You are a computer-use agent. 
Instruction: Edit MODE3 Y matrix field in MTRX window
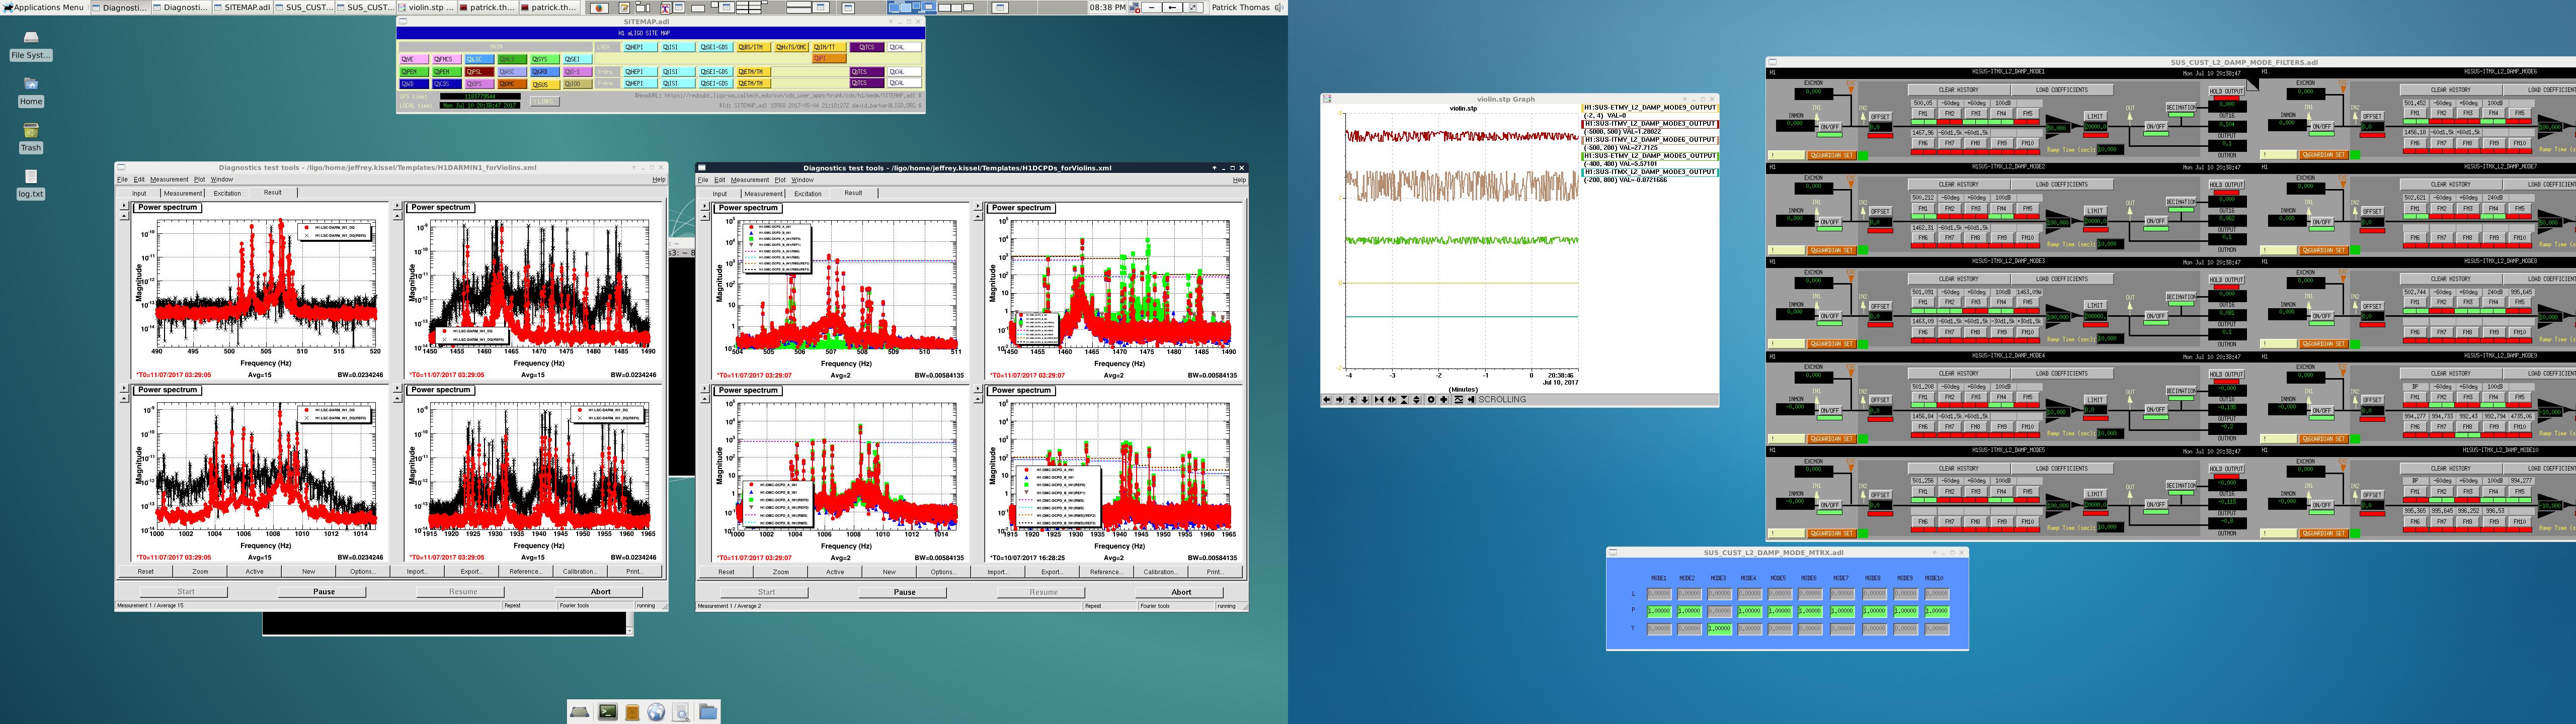[x=1719, y=629]
